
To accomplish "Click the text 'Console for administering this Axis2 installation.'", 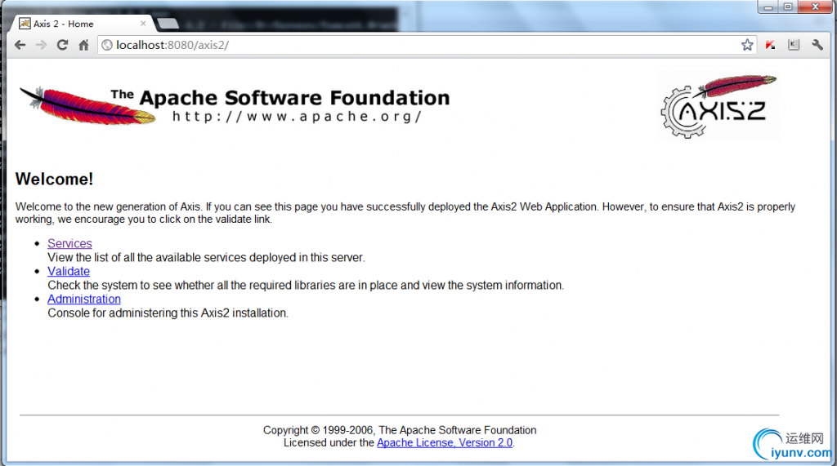I will click(x=168, y=313).
